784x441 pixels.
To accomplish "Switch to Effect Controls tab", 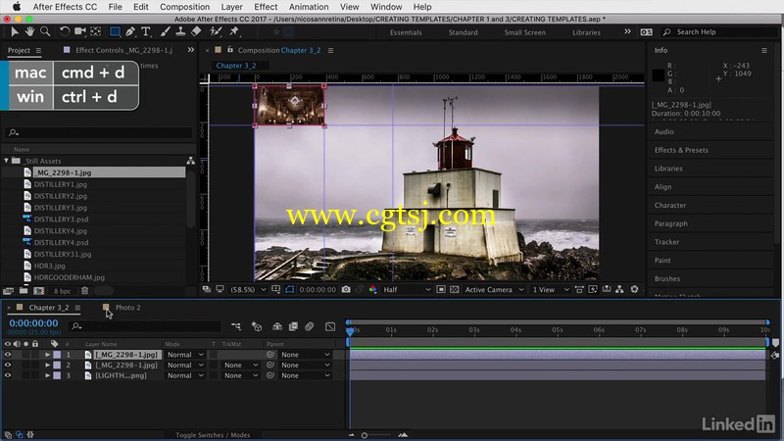I will [x=123, y=50].
